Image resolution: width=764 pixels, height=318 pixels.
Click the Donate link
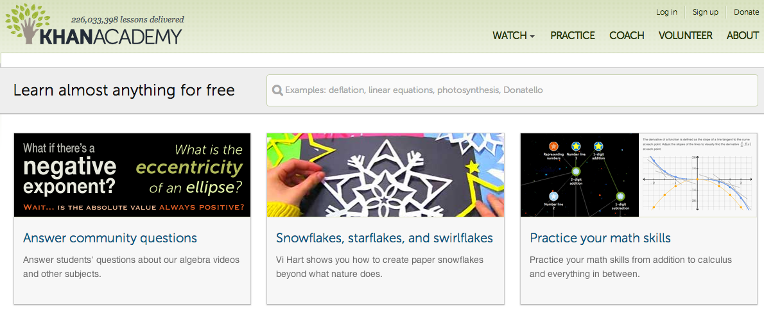(746, 12)
